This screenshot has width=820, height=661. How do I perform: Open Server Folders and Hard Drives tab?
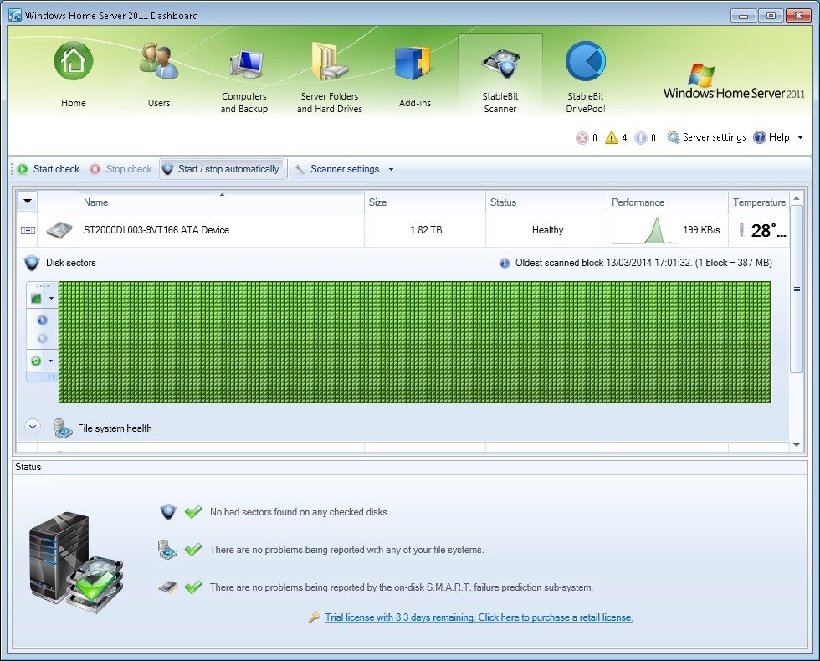(330, 79)
